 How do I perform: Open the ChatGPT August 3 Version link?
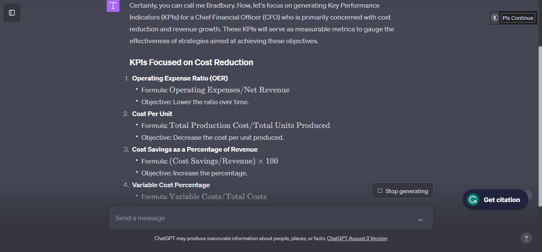[357, 238]
